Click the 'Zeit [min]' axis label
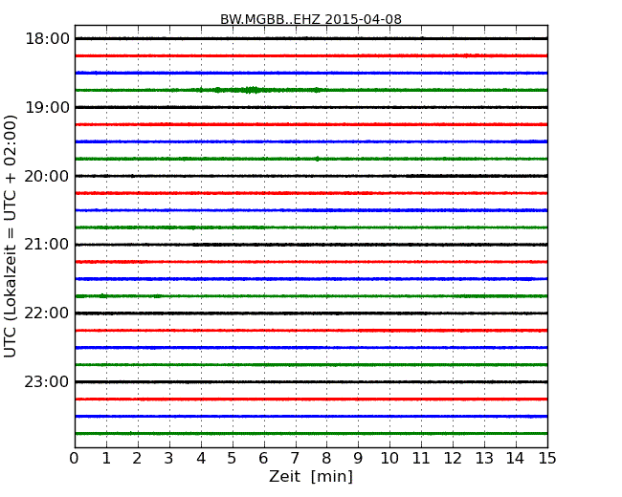 click(311, 476)
